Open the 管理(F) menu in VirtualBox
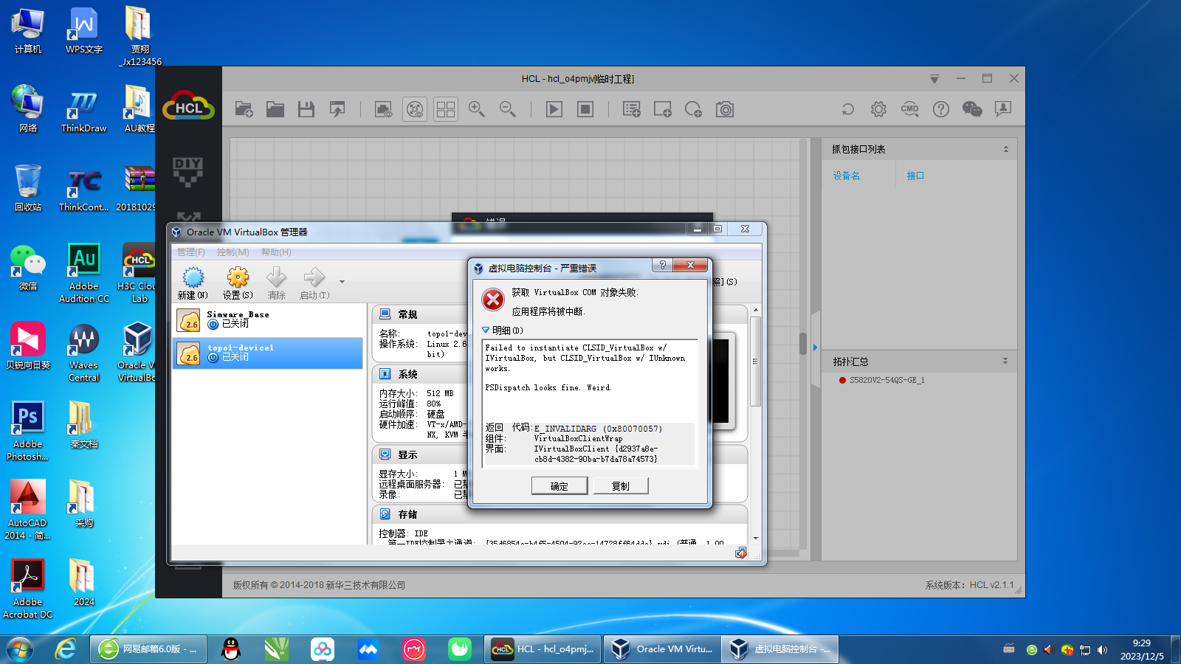1181x664 pixels. coord(190,252)
